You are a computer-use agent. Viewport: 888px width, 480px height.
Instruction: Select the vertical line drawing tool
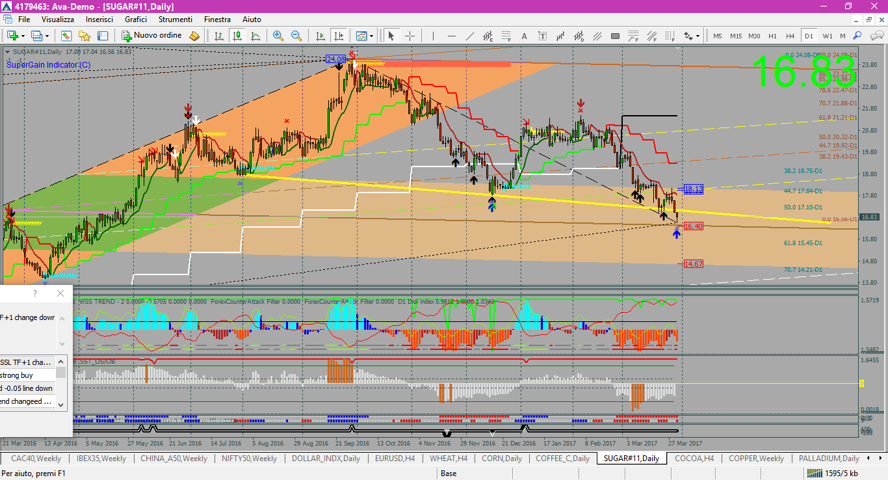click(433, 36)
